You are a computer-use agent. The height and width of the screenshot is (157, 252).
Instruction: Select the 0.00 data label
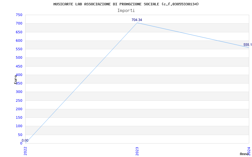tap(25, 140)
